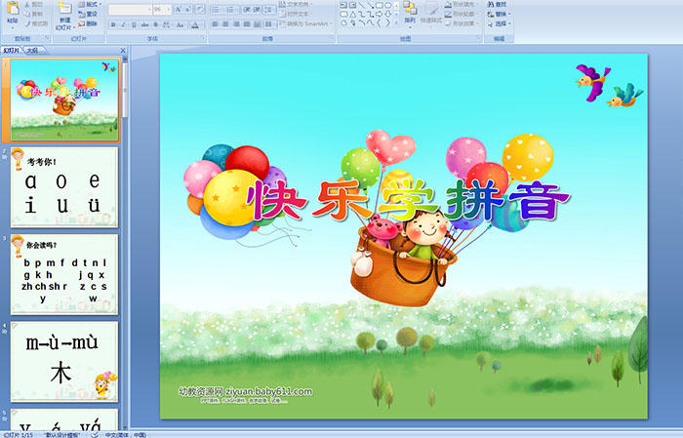This screenshot has height=438, width=683.
Task: Click Find (查找) binoculars
Action: (497, 4)
